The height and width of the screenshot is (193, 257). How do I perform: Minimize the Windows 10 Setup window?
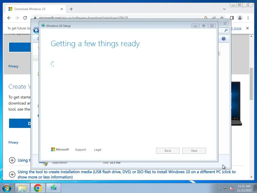click(x=195, y=26)
